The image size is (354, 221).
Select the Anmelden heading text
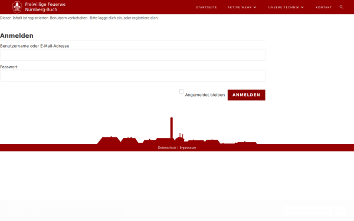tap(17, 35)
